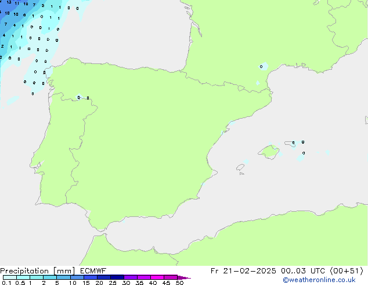Click the over-50 arrow tip of the legend
Image resolution: width=368 pixels, height=285 pixels.
(184, 278)
